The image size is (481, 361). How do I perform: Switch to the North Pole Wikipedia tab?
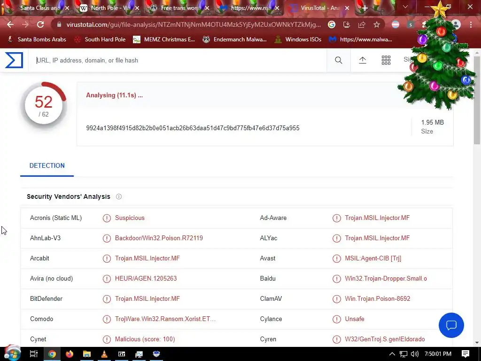coord(109,8)
